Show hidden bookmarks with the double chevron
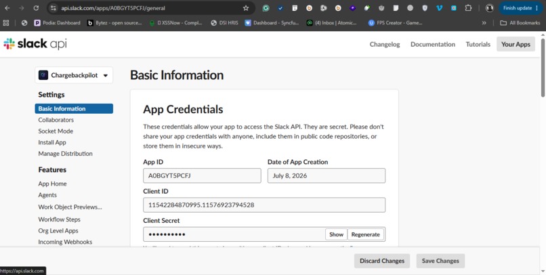The image size is (546, 275). pyautogui.click(x=484, y=23)
